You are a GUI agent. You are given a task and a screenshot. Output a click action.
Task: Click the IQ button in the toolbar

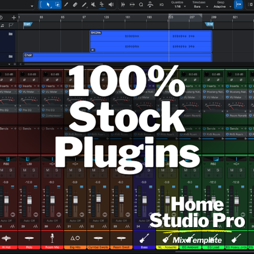(162, 4)
